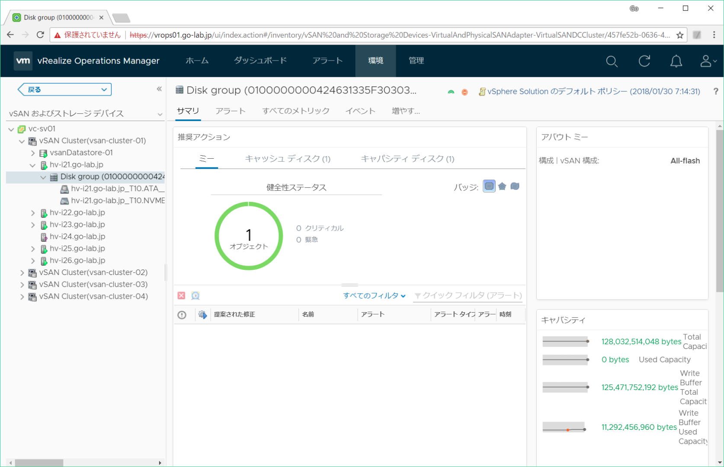724x467 pixels.
Task: Select hv-i24.go-lab.jp host
Action: [77, 237]
